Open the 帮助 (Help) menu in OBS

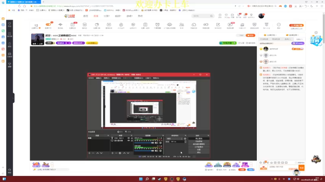[156, 78]
